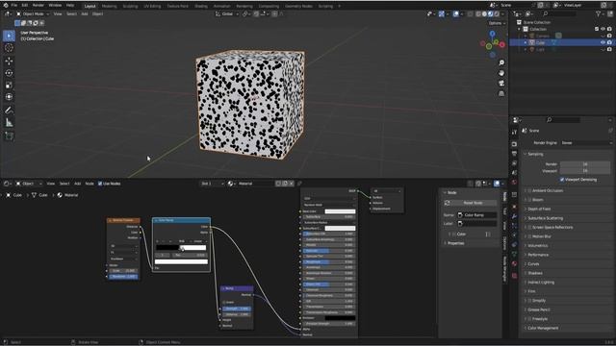The image size is (616, 346).
Task: Open the Add menu in node editor header
Action: coord(77,184)
